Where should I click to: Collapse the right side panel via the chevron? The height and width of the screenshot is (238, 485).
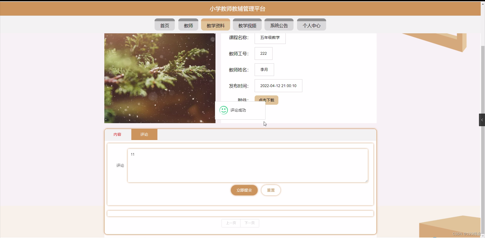[482, 120]
